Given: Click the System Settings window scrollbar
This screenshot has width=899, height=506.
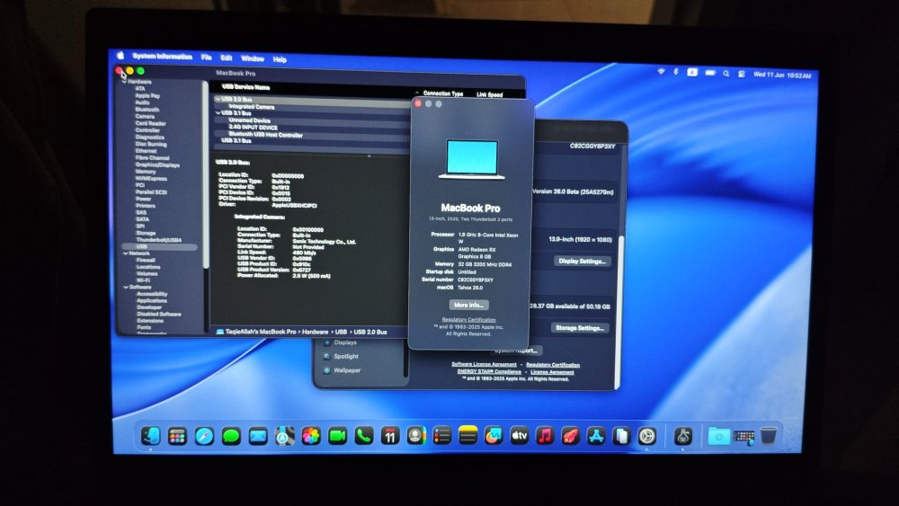Looking at the screenshot, I should [x=621, y=312].
